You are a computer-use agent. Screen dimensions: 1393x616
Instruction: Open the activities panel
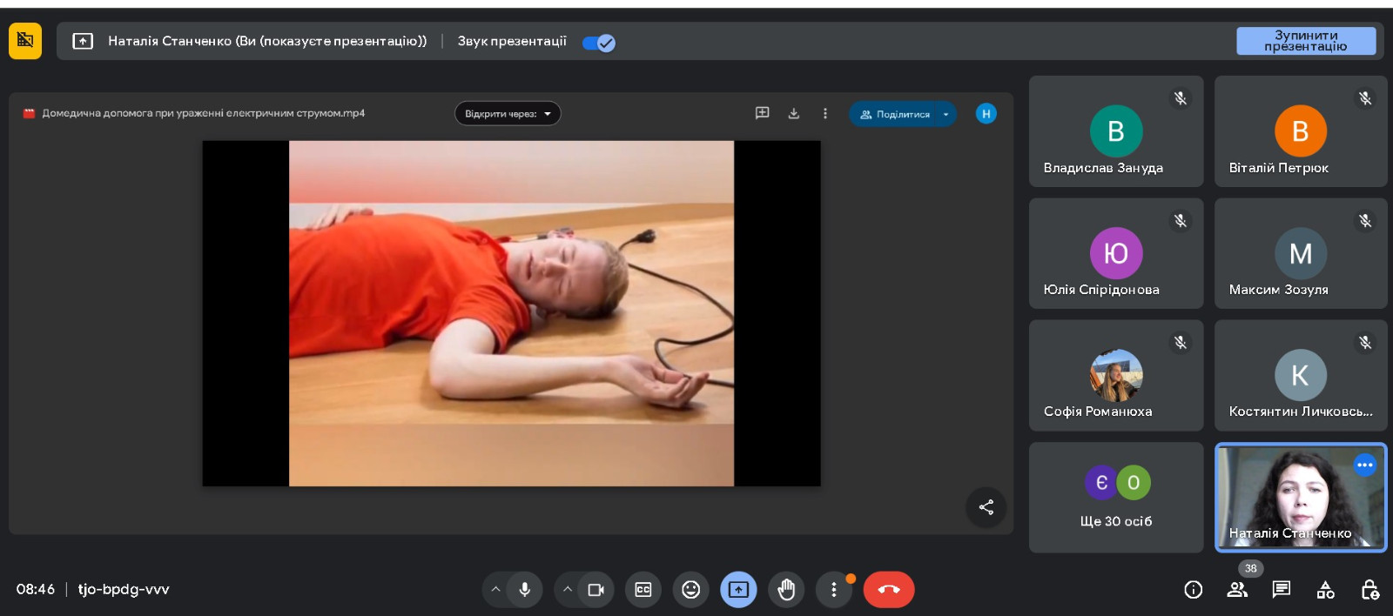click(1326, 590)
